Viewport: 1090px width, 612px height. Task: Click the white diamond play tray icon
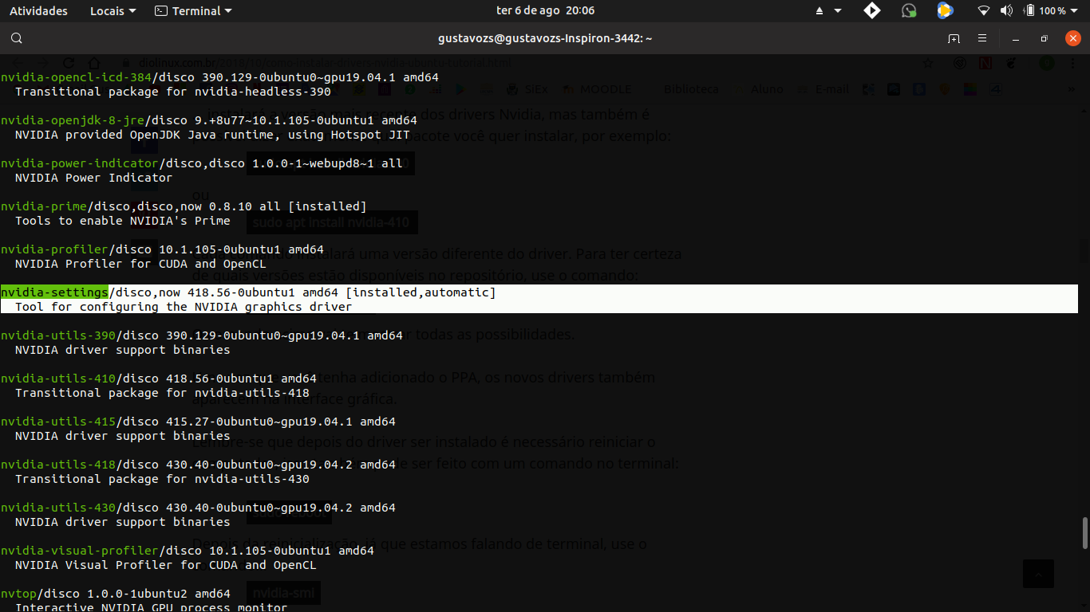[872, 10]
